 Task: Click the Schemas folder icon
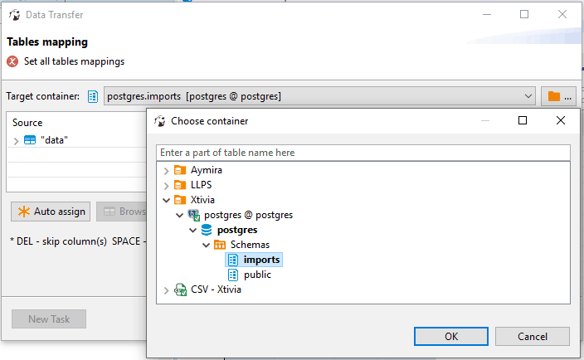tap(220, 245)
